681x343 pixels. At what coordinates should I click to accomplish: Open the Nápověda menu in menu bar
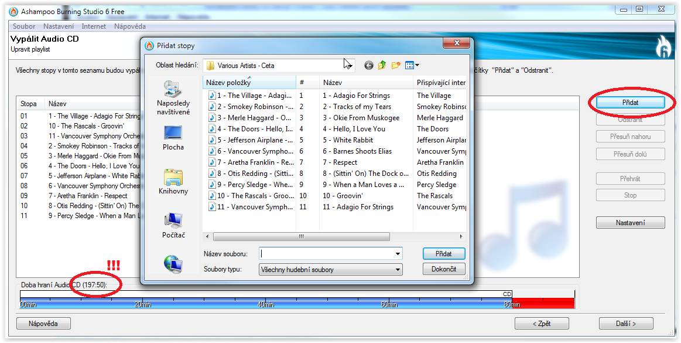130,26
